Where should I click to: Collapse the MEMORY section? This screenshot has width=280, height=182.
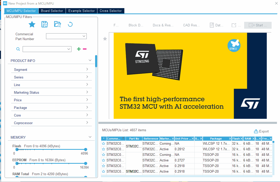point(90,137)
